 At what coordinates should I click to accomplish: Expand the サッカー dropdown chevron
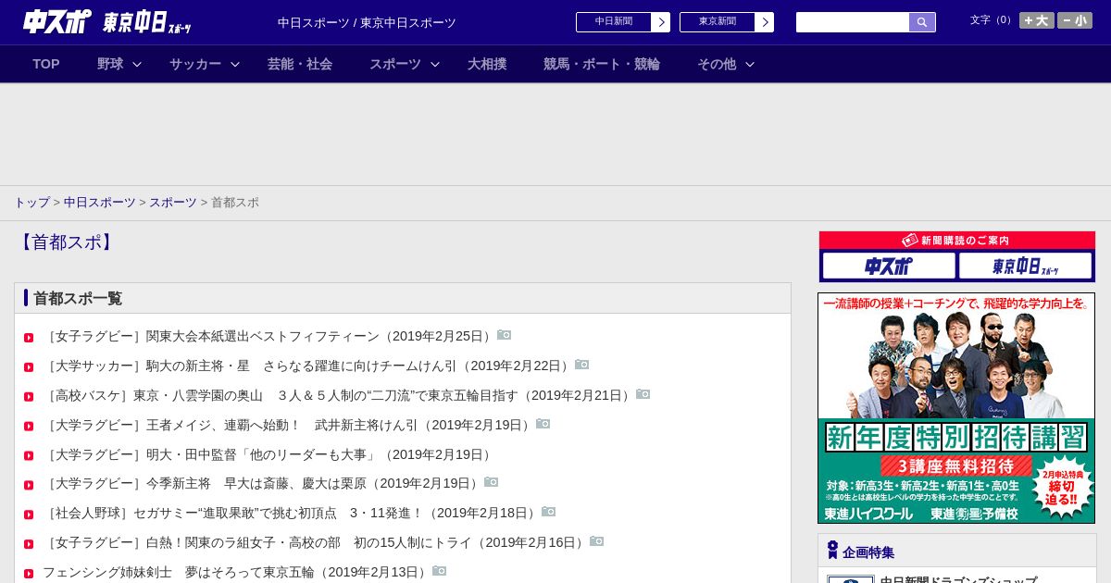click(x=235, y=64)
